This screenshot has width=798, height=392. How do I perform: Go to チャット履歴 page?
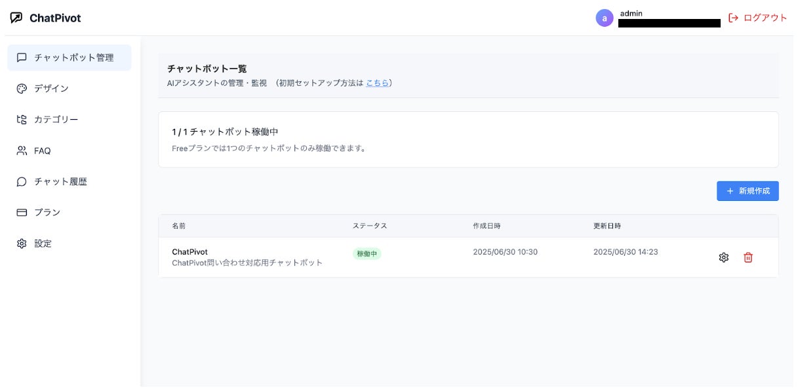60,182
